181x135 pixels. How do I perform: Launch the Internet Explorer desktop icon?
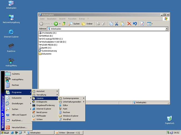tap(11, 33)
